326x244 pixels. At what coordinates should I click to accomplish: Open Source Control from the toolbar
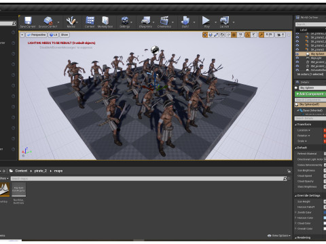(x=48, y=22)
